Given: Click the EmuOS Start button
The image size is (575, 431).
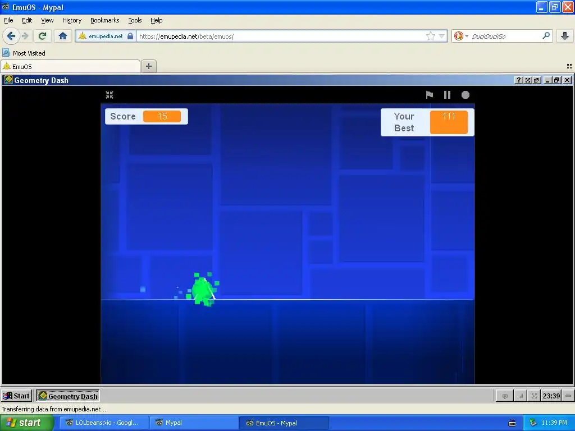Looking at the screenshot, I should (17, 396).
